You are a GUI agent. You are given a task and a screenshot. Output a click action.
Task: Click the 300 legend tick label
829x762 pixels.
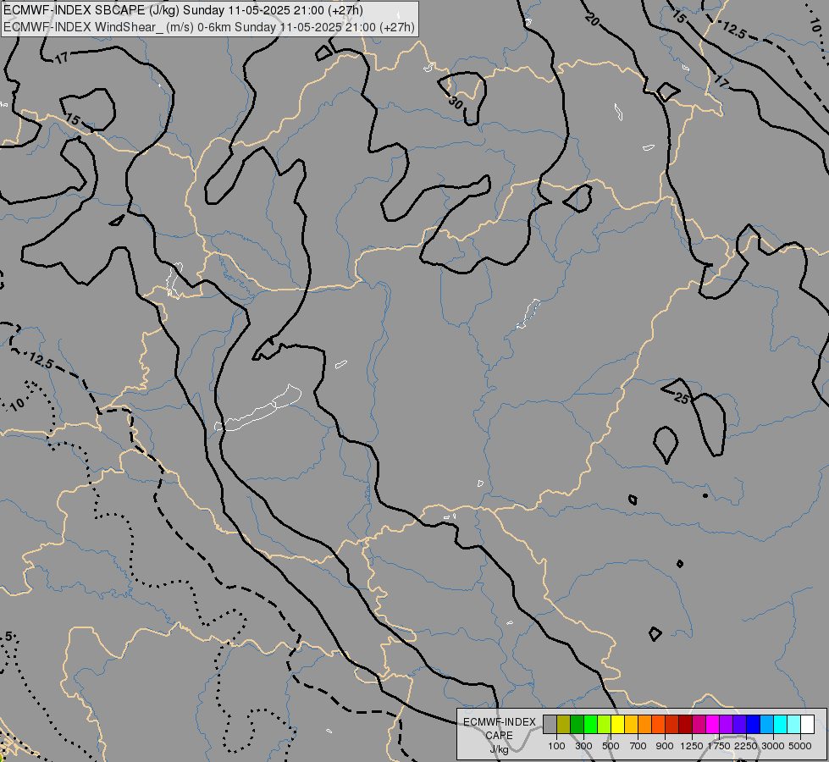click(x=583, y=746)
